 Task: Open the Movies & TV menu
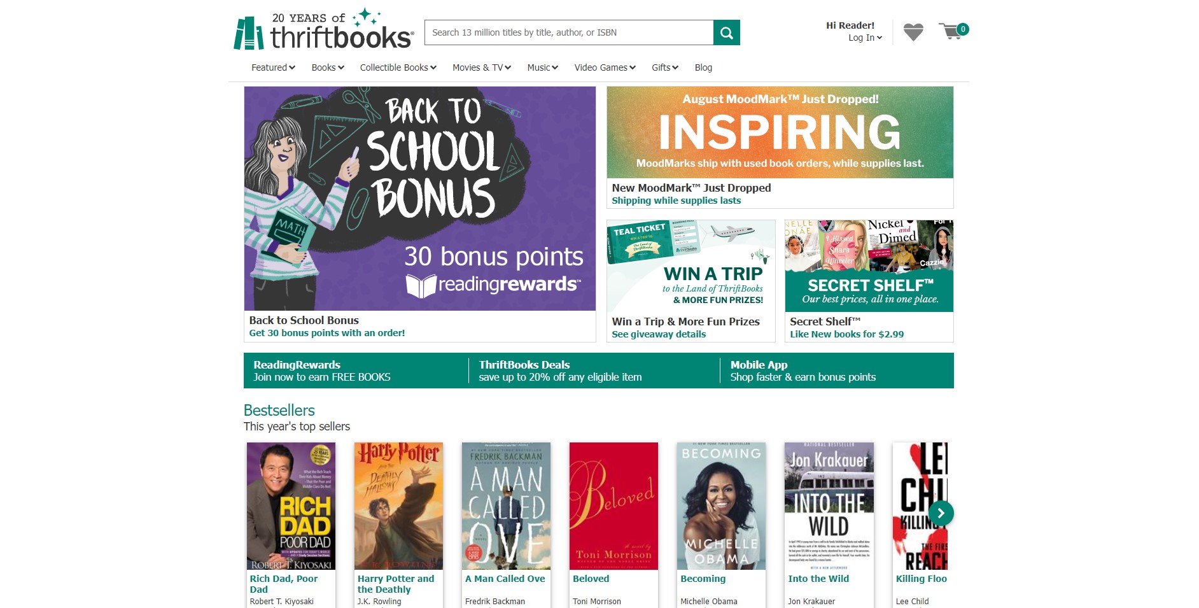pyautogui.click(x=482, y=67)
